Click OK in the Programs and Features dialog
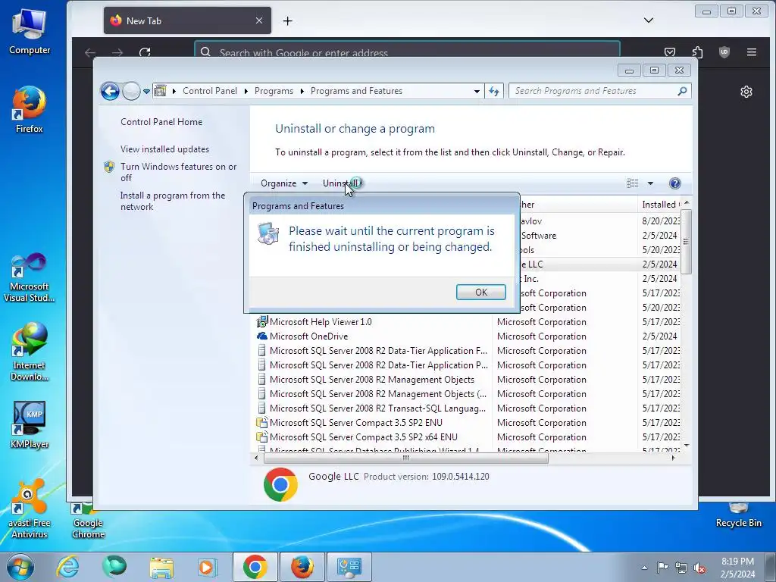Viewport: 776px width, 582px height. (x=480, y=292)
